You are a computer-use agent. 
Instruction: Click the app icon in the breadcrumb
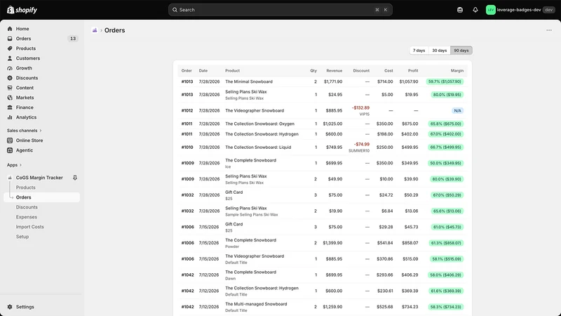95,30
